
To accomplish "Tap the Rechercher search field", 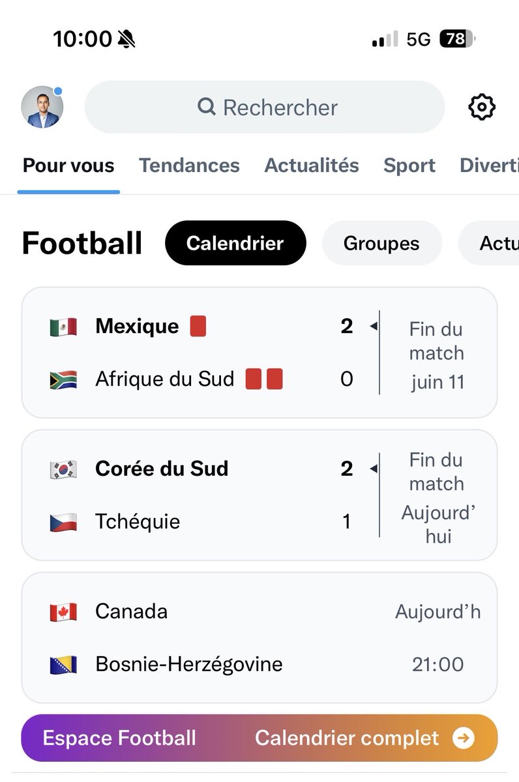I will pos(265,107).
